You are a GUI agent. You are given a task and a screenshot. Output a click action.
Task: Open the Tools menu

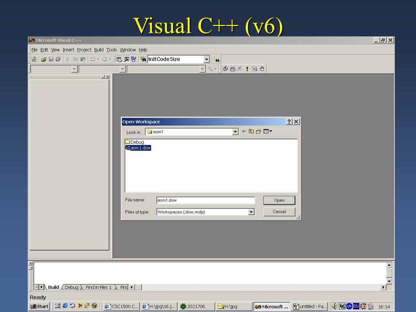click(x=111, y=50)
